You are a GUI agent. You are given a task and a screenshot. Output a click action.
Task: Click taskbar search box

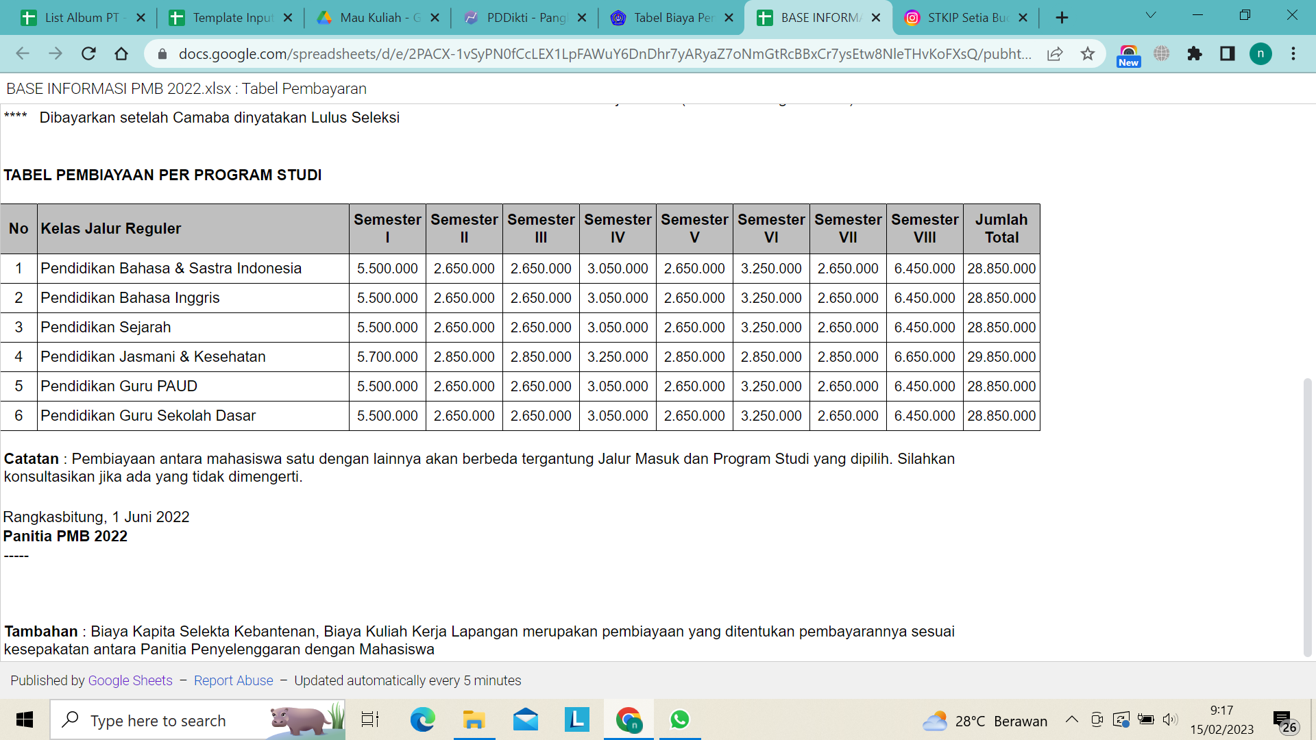click(158, 720)
